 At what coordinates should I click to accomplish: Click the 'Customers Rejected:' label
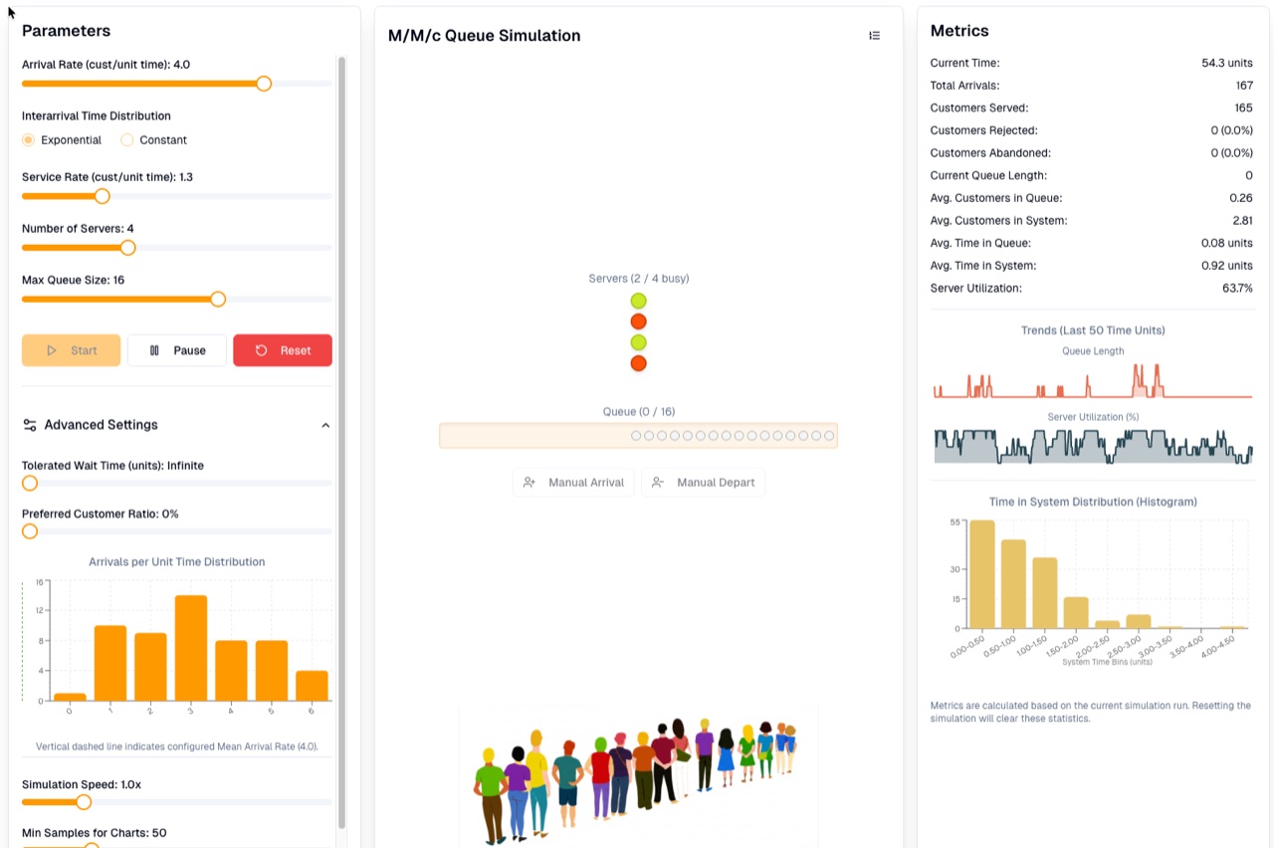983,130
